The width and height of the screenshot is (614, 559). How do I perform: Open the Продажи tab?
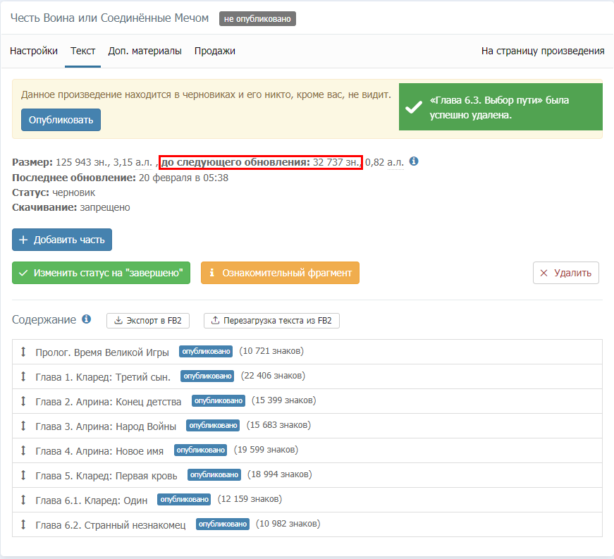pos(215,51)
